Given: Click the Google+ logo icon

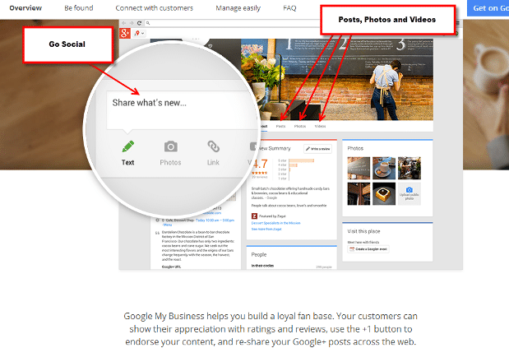Looking at the screenshot, I should point(125,33).
